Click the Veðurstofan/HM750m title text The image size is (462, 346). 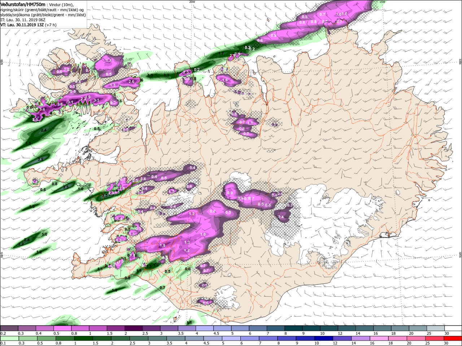tap(23, 4)
